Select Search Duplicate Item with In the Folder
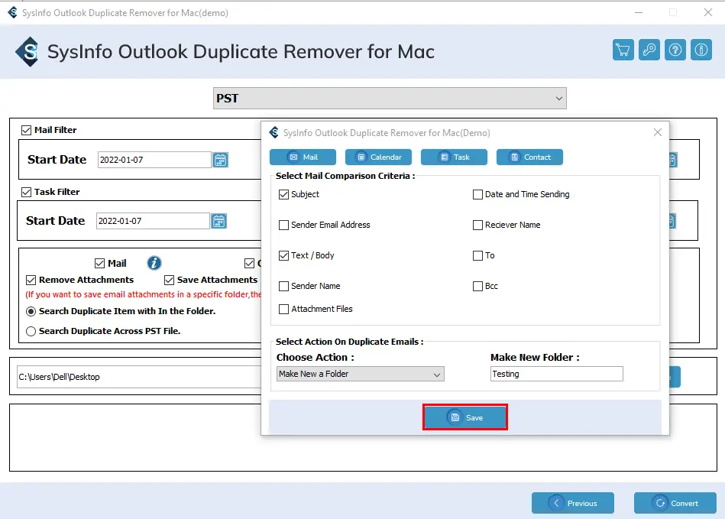Screen dimensions: 725x519 [x=31, y=312]
